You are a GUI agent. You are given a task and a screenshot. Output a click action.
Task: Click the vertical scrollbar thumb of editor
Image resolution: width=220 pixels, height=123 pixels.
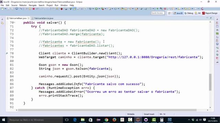click(210, 82)
